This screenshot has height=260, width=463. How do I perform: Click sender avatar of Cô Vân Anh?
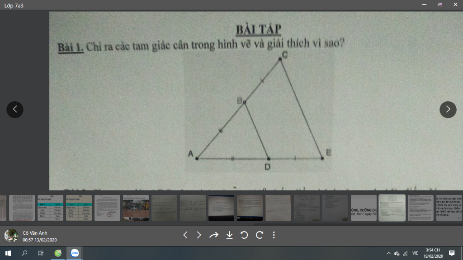tap(11, 236)
